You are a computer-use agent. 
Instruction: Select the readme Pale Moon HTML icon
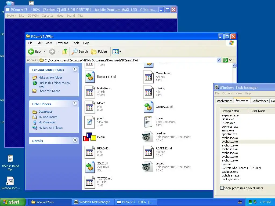coord(147,137)
